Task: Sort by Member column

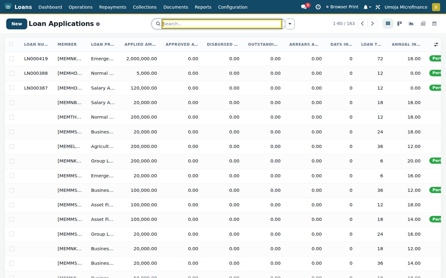Action: pyautogui.click(x=67, y=44)
